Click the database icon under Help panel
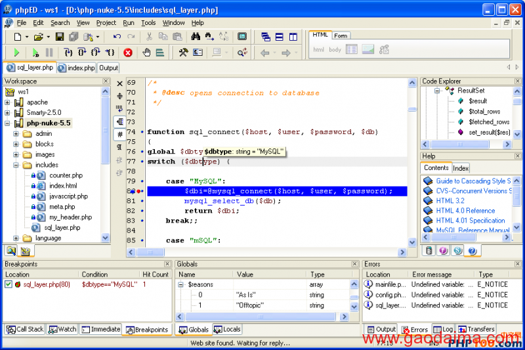This screenshot has height=350, width=525. (x=429, y=251)
